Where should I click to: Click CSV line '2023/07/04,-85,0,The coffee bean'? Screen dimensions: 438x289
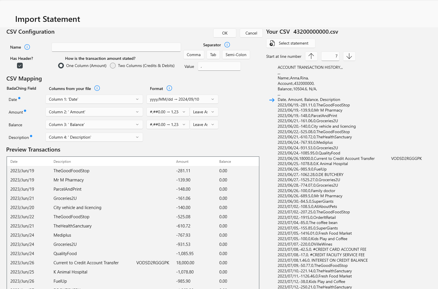click(308, 223)
